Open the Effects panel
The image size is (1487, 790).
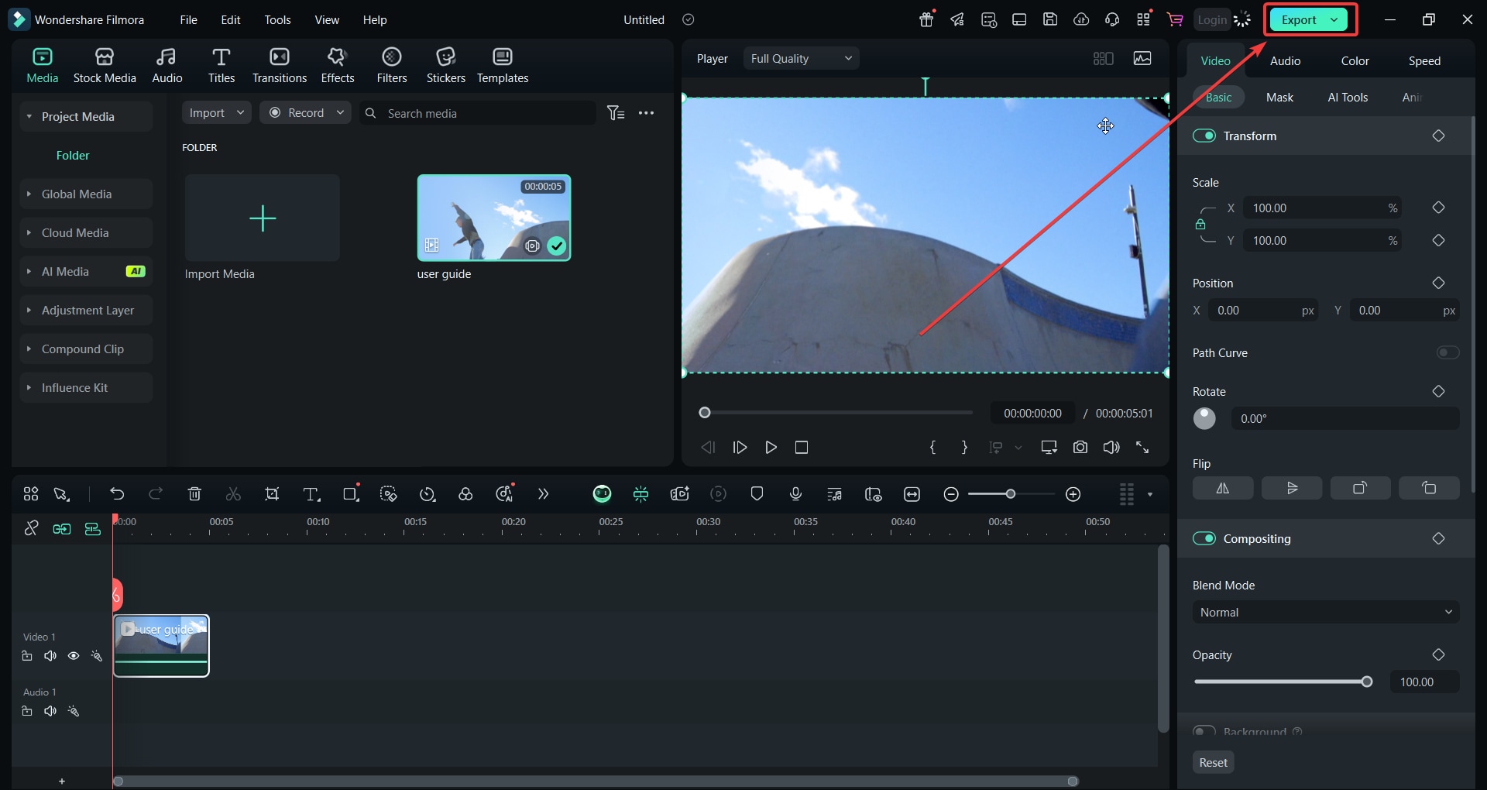point(338,65)
